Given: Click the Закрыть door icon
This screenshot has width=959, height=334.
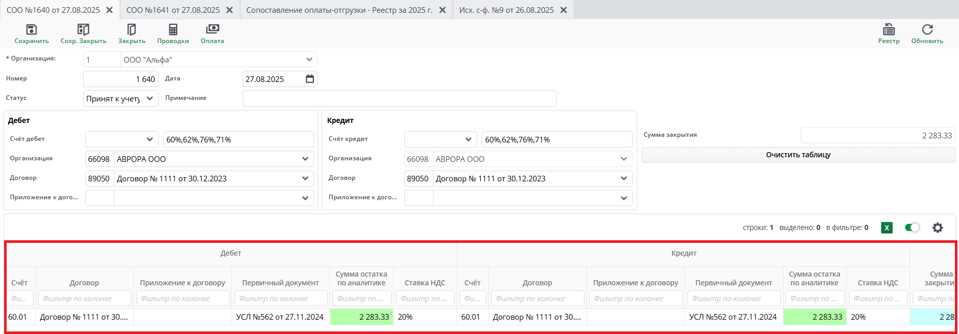Looking at the screenshot, I should [131, 30].
